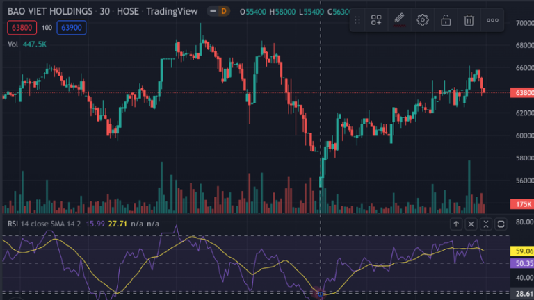
Task: Click the 70000 price scale tick
Action: click(x=524, y=23)
